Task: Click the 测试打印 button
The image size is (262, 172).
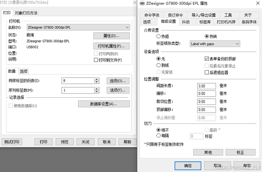Action: tap(12, 142)
